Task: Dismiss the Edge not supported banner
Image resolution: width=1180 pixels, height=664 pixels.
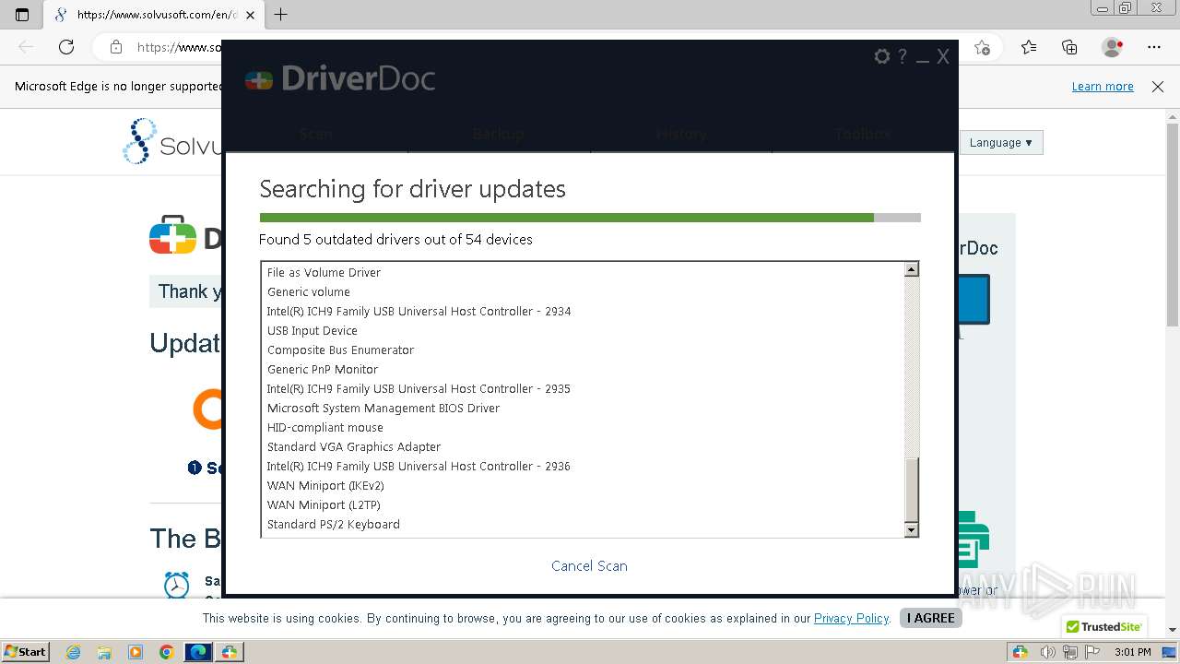Action: [1158, 87]
